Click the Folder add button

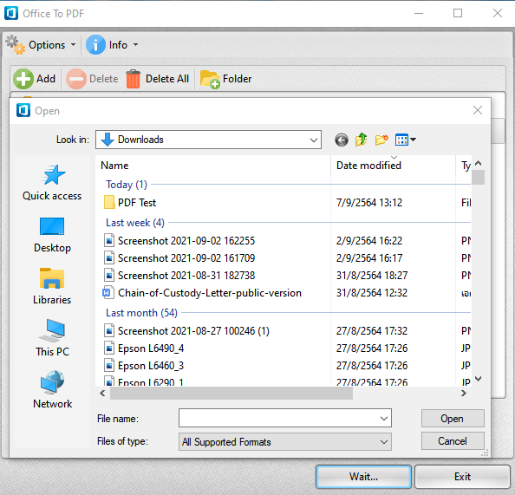click(x=225, y=79)
